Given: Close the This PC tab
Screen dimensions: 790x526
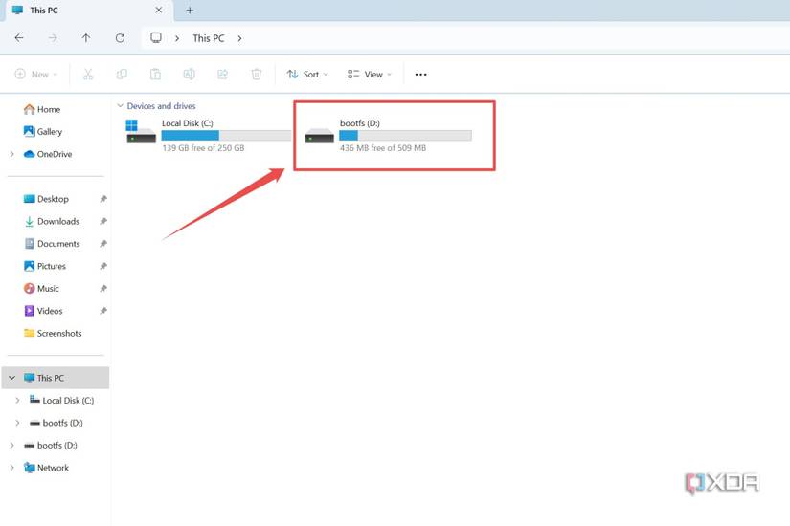Looking at the screenshot, I should tap(159, 11).
